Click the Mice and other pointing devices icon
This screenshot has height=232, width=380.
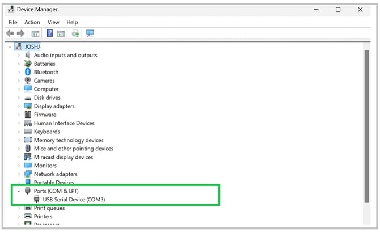pos(28,148)
